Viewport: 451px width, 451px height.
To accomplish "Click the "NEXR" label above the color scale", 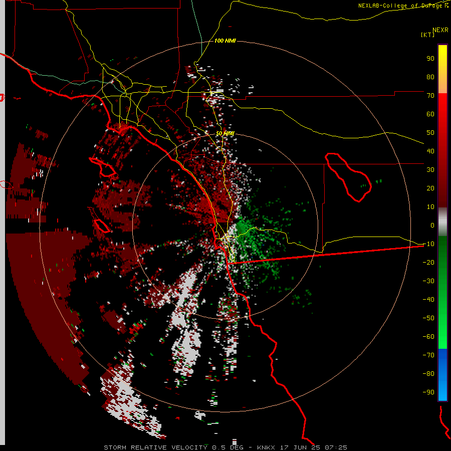I will [440, 30].
